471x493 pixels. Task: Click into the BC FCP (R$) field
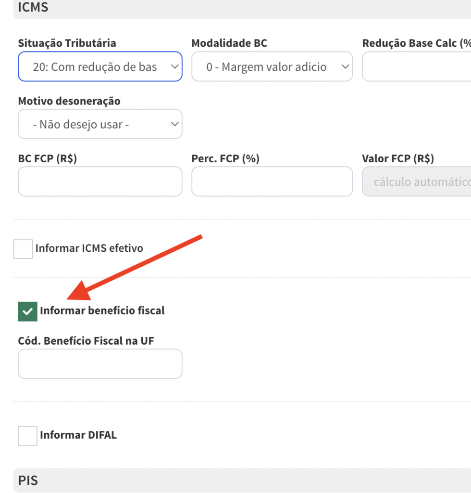click(100, 182)
